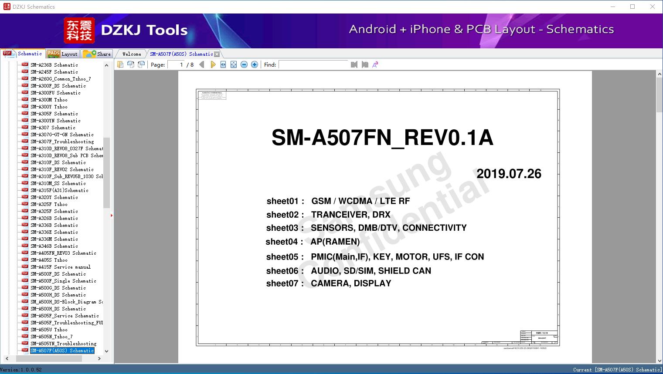Click PDF icon beside SM-A505N_Tshoo_7
Image resolution: width=663 pixels, height=374 pixels.
(25, 336)
